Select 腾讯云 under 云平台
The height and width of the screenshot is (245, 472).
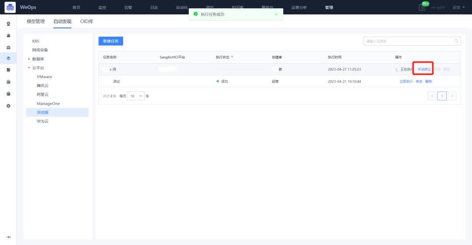click(x=42, y=85)
